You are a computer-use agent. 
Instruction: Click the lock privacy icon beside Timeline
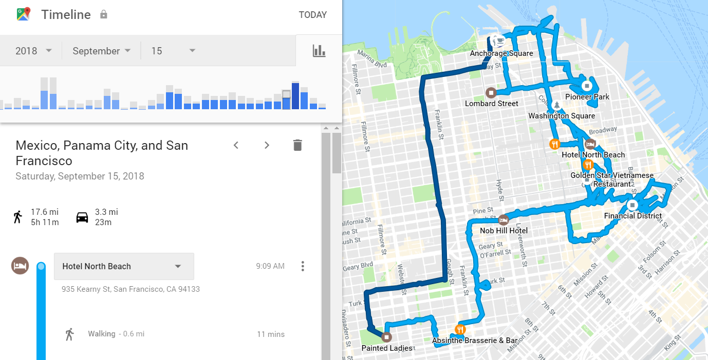(x=104, y=14)
